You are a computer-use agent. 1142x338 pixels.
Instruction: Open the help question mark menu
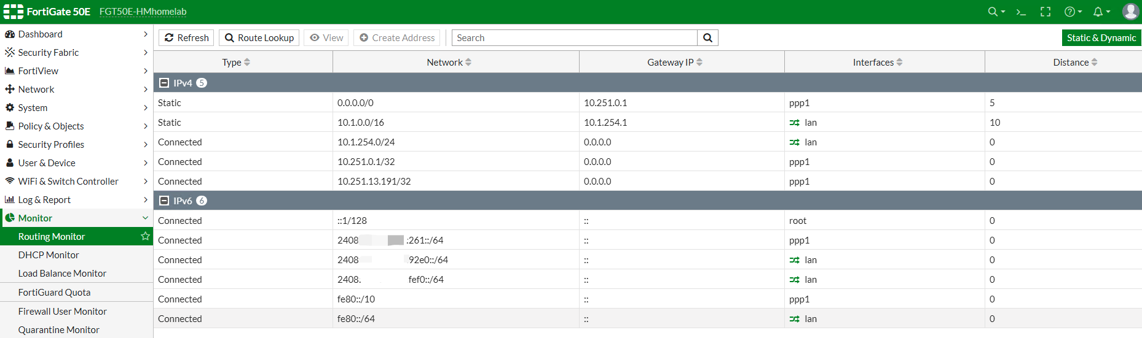click(x=1073, y=12)
